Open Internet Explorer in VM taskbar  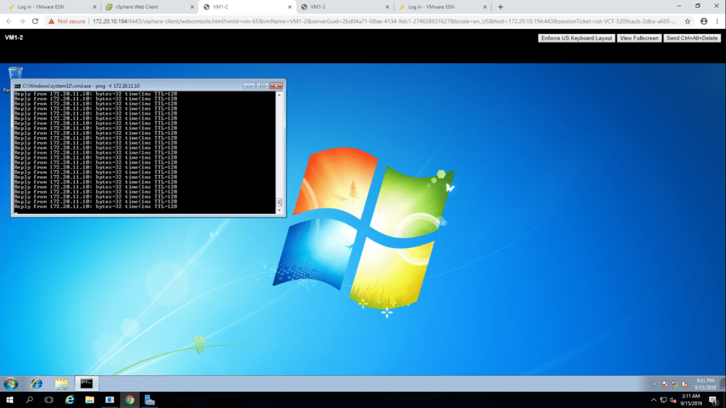point(36,383)
